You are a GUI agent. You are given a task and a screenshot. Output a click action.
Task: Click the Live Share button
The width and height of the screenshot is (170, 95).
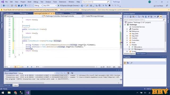pos(158,6)
